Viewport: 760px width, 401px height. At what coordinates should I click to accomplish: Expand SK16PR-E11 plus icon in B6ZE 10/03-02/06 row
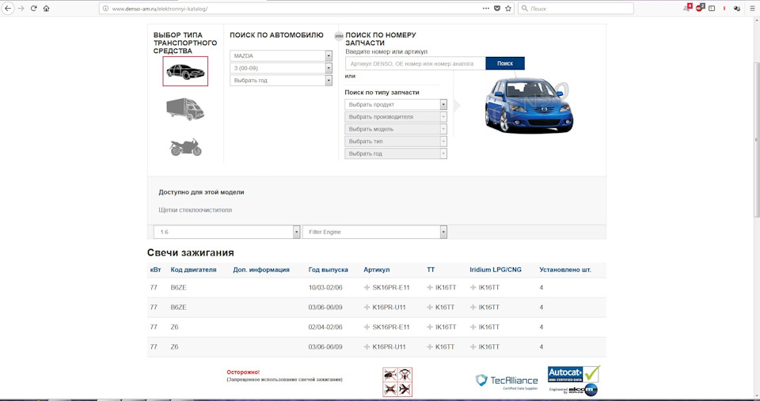click(367, 288)
